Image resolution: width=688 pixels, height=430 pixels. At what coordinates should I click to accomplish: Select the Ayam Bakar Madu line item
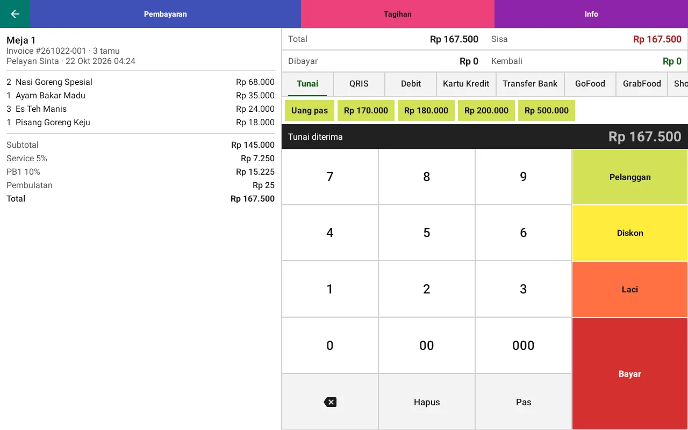click(x=140, y=96)
